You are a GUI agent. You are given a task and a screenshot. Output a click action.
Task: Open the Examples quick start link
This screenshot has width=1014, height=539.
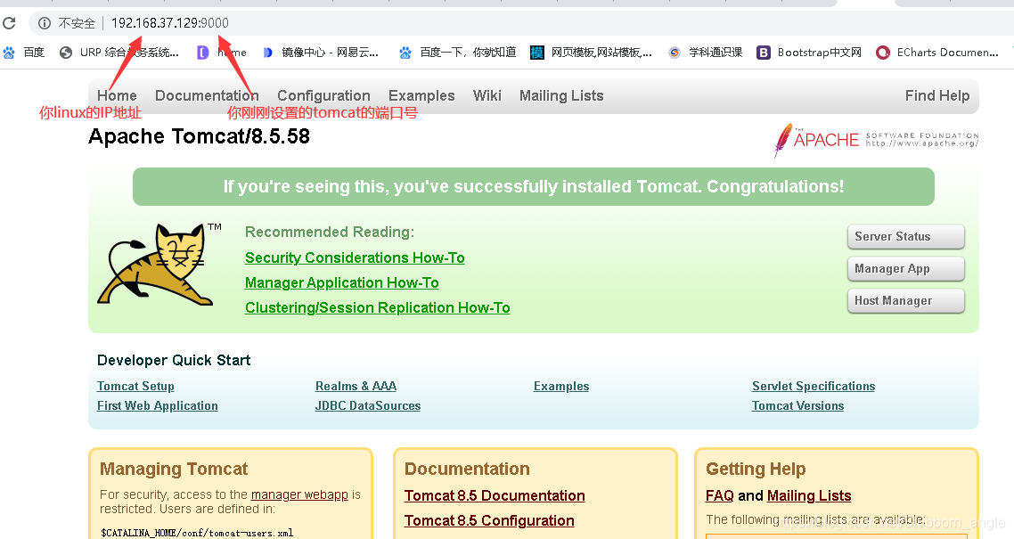pyautogui.click(x=561, y=386)
